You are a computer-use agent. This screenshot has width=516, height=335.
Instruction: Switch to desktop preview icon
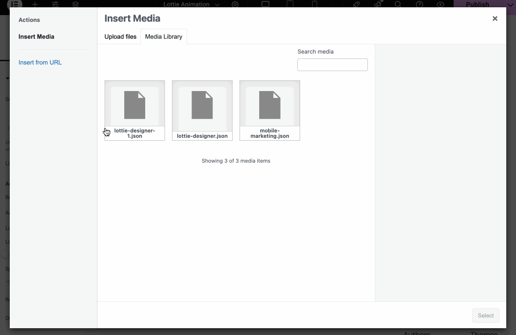[x=265, y=4]
